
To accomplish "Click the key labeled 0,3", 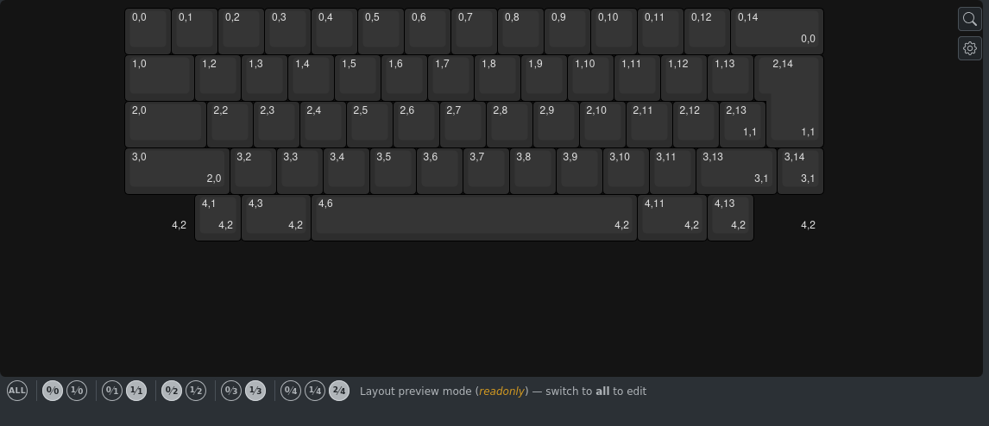I will [x=287, y=31].
